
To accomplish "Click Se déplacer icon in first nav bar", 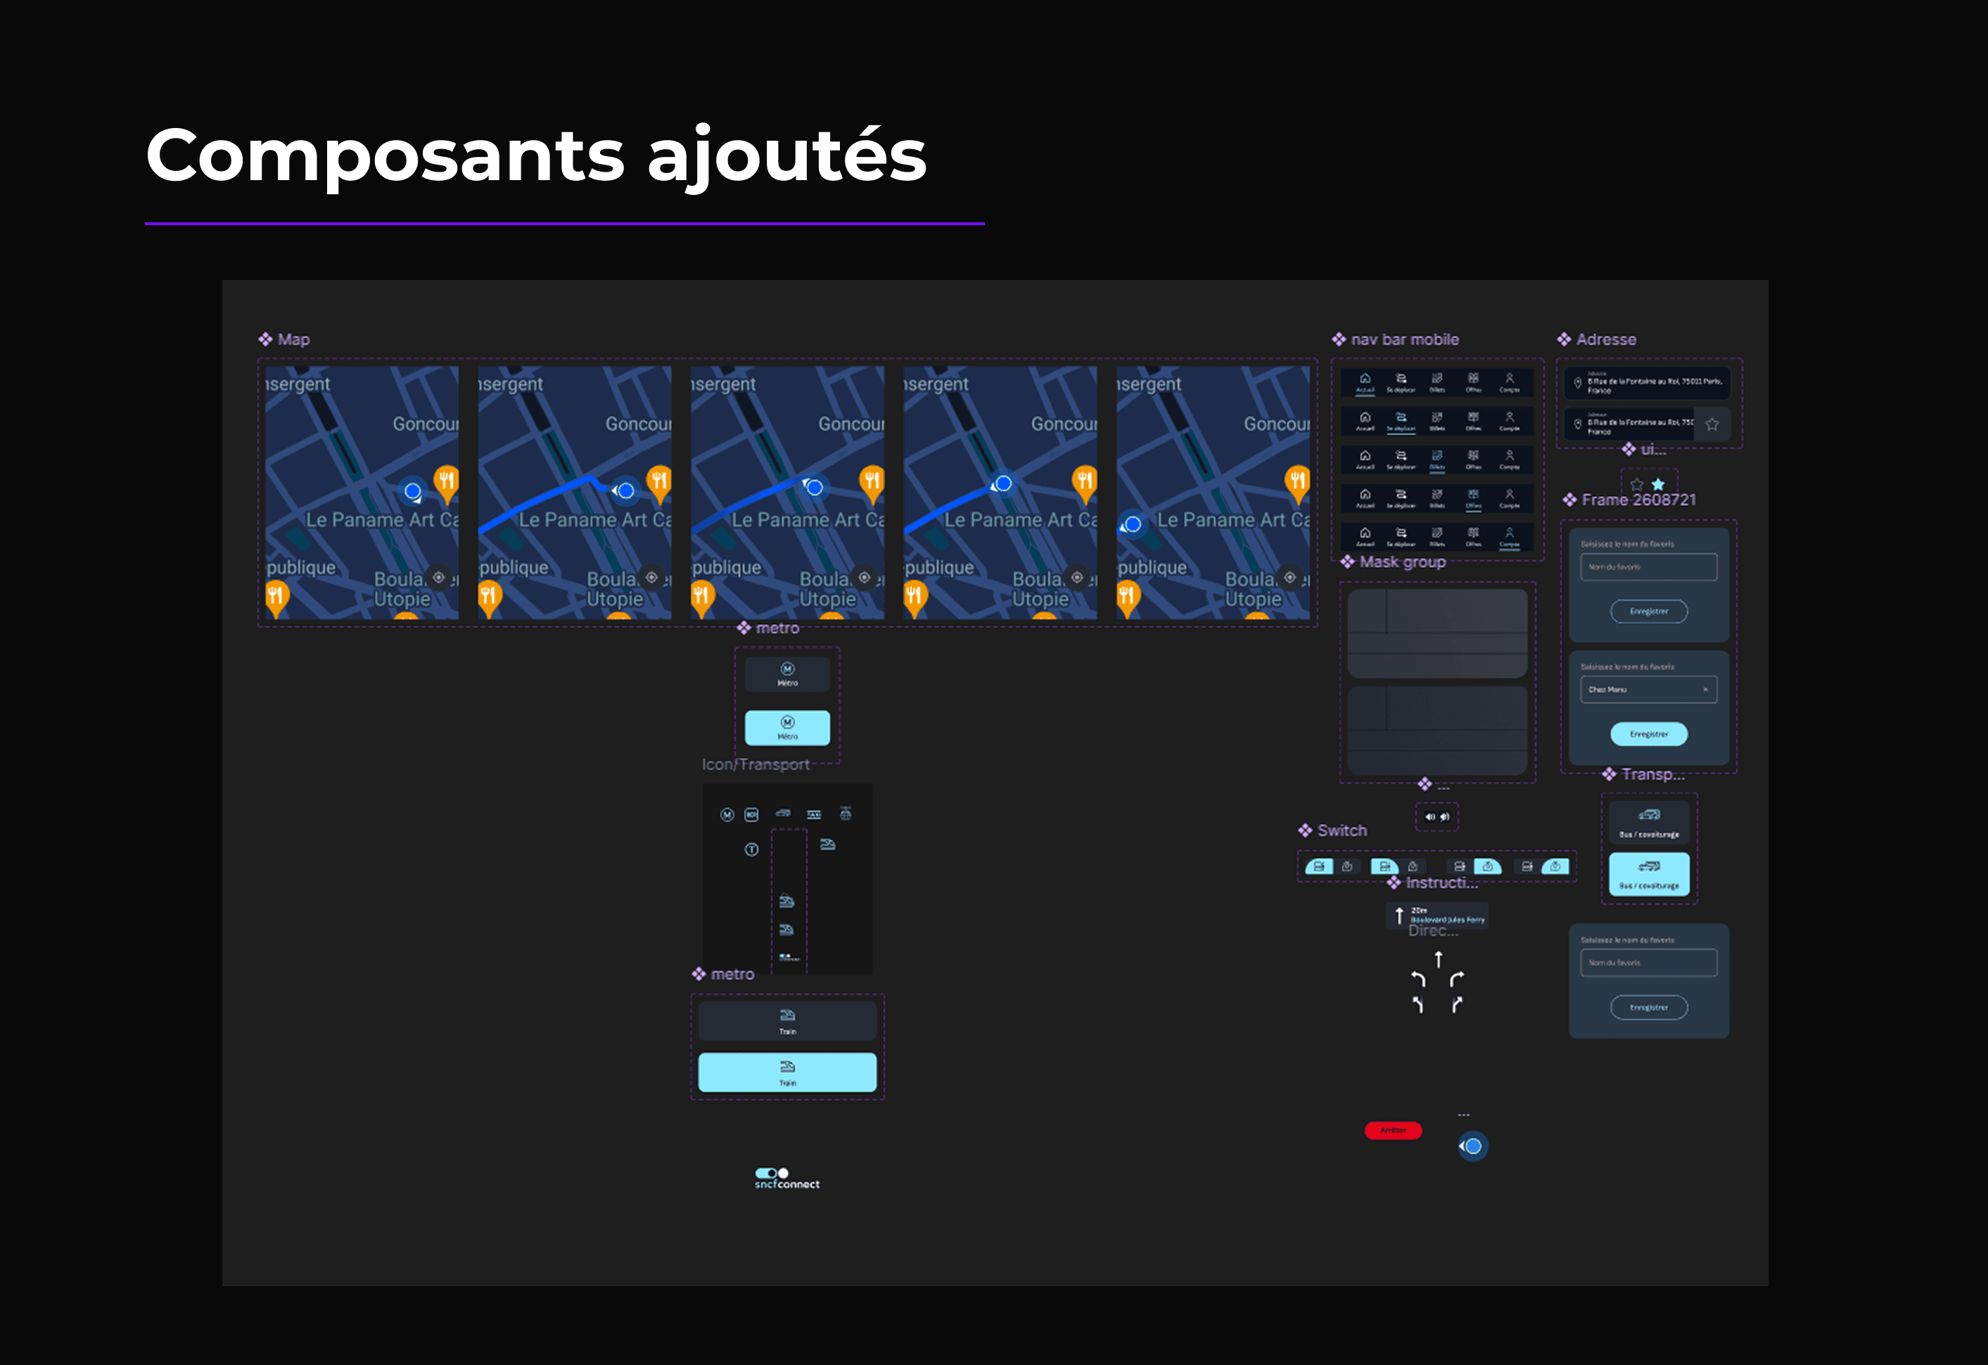I will [1401, 379].
